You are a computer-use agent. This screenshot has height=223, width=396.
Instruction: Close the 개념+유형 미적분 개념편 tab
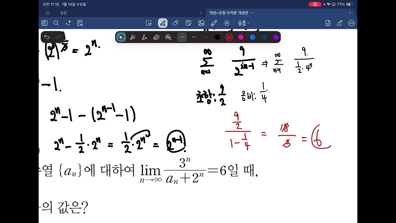350,13
